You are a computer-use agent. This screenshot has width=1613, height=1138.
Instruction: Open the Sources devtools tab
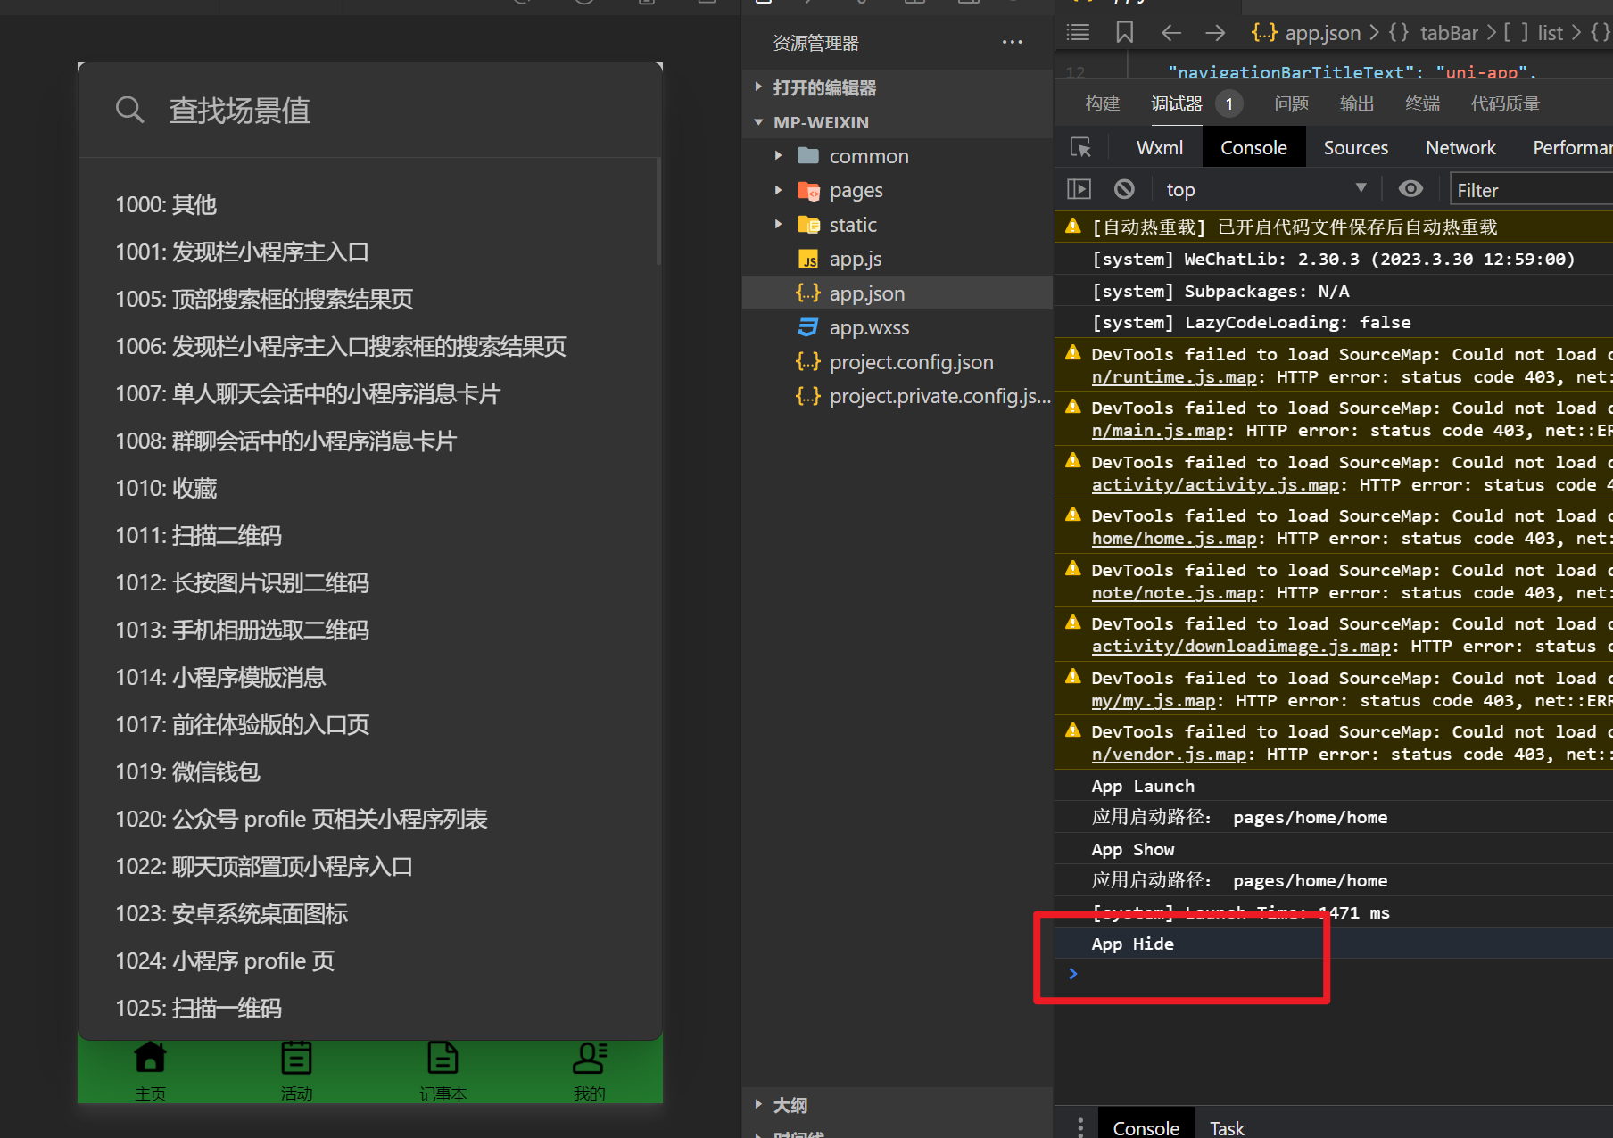coord(1355,147)
